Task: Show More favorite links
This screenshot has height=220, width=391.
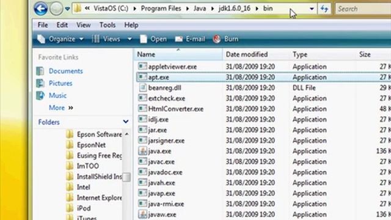Action: pyautogui.click(x=61, y=108)
